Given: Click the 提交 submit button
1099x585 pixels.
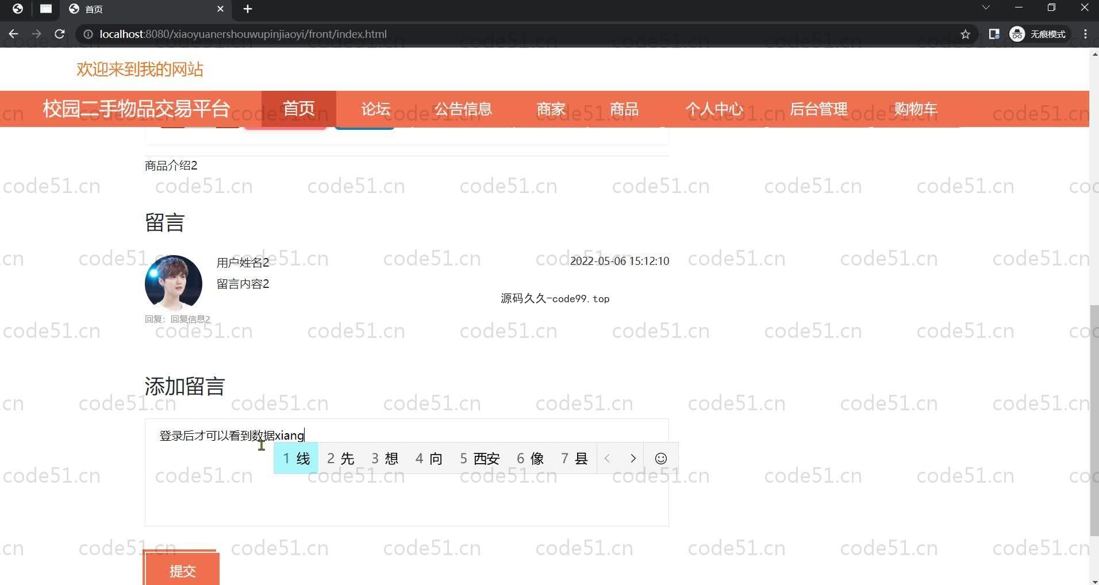Looking at the screenshot, I should click(182, 571).
